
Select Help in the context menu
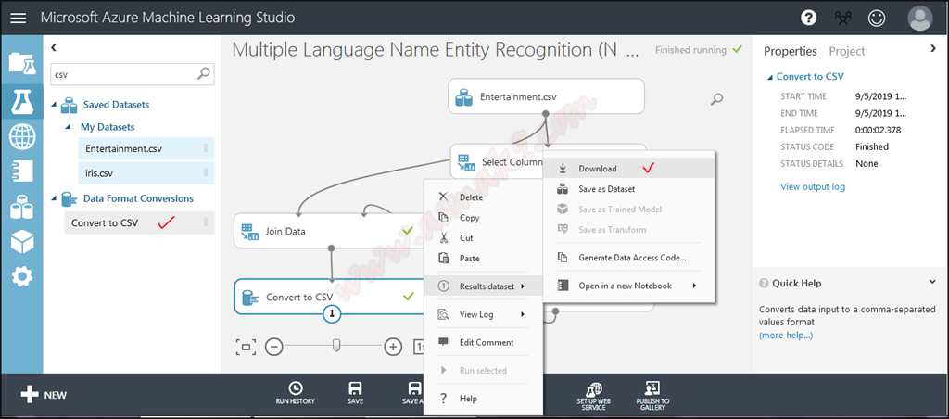point(482,399)
